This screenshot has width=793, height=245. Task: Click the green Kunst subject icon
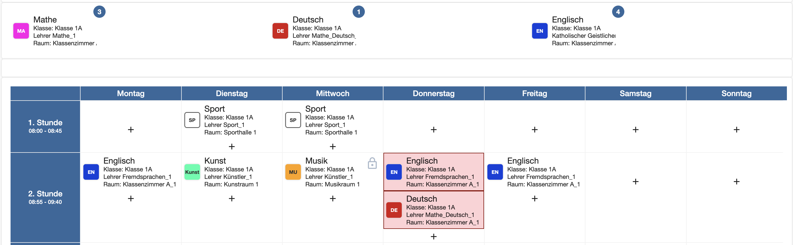tap(192, 172)
